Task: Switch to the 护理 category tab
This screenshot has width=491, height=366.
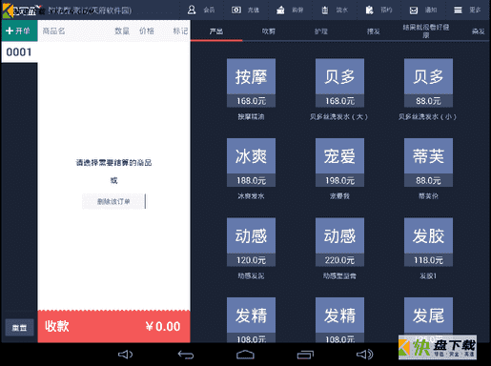Action: pyautogui.click(x=321, y=31)
